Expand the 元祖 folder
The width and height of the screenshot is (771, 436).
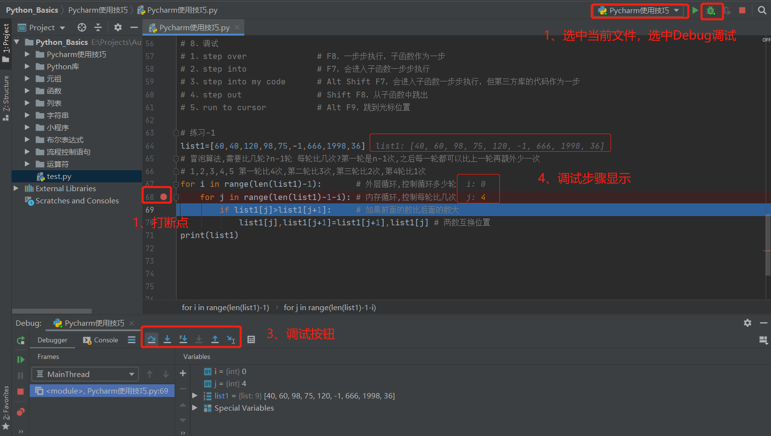click(x=27, y=79)
